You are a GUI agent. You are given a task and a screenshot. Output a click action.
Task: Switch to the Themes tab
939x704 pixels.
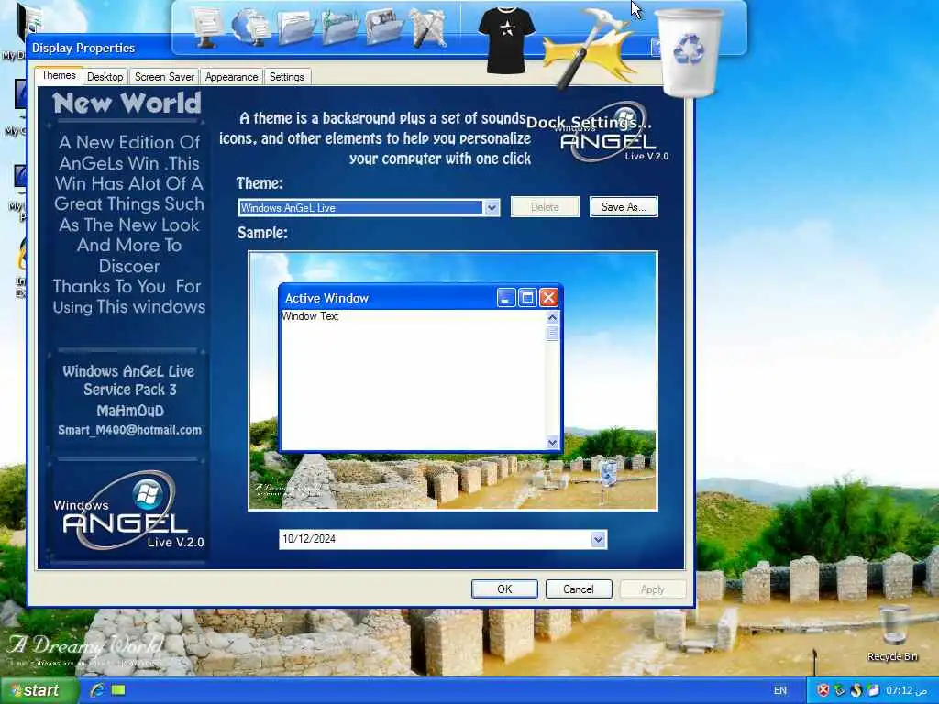pyautogui.click(x=58, y=75)
